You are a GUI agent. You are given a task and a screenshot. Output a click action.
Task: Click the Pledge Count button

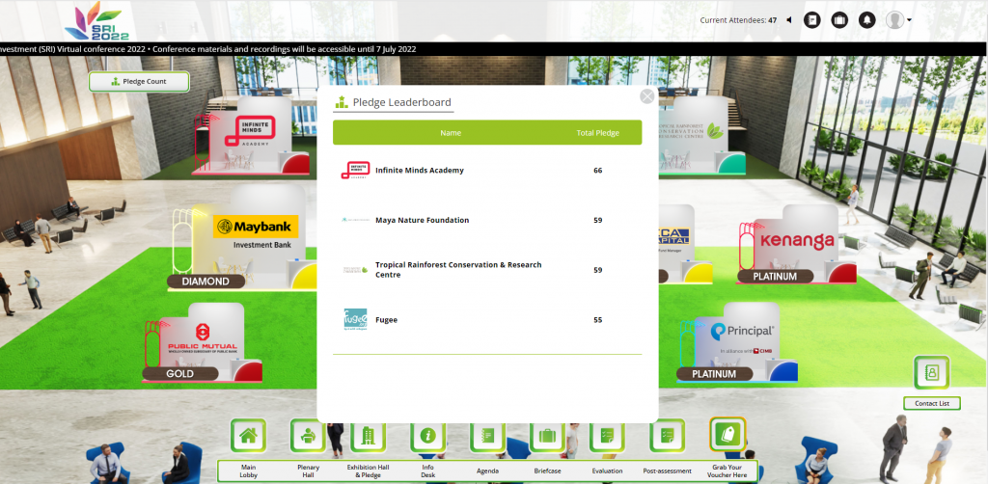click(139, 82)
